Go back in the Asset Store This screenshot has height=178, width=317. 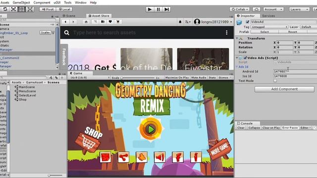65,22
